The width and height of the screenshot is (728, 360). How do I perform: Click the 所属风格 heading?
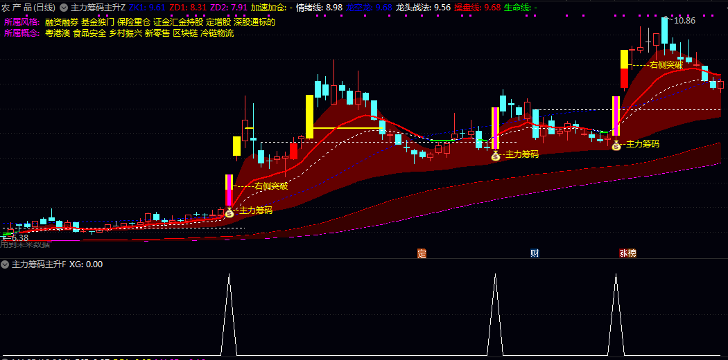(21, 21)
